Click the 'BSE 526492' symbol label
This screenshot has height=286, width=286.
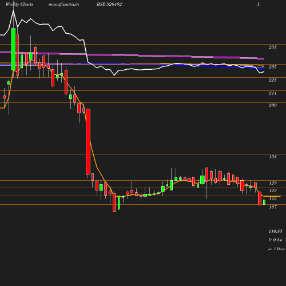point(109,5)
